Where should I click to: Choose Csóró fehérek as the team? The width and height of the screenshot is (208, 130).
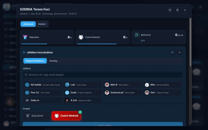66,116
